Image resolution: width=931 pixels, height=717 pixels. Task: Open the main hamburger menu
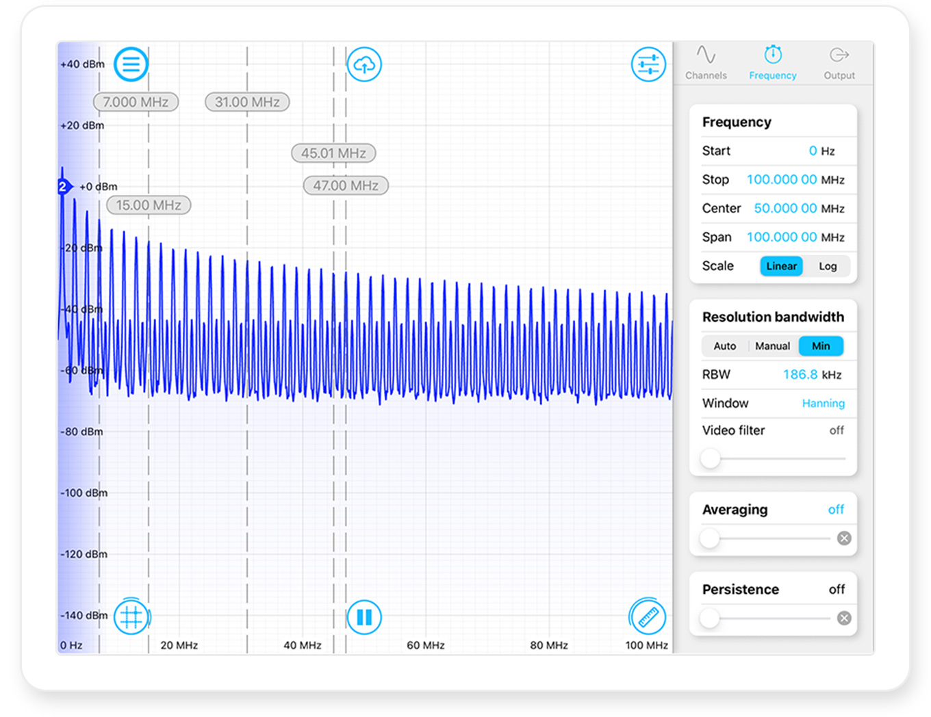(x=131, y=64)
